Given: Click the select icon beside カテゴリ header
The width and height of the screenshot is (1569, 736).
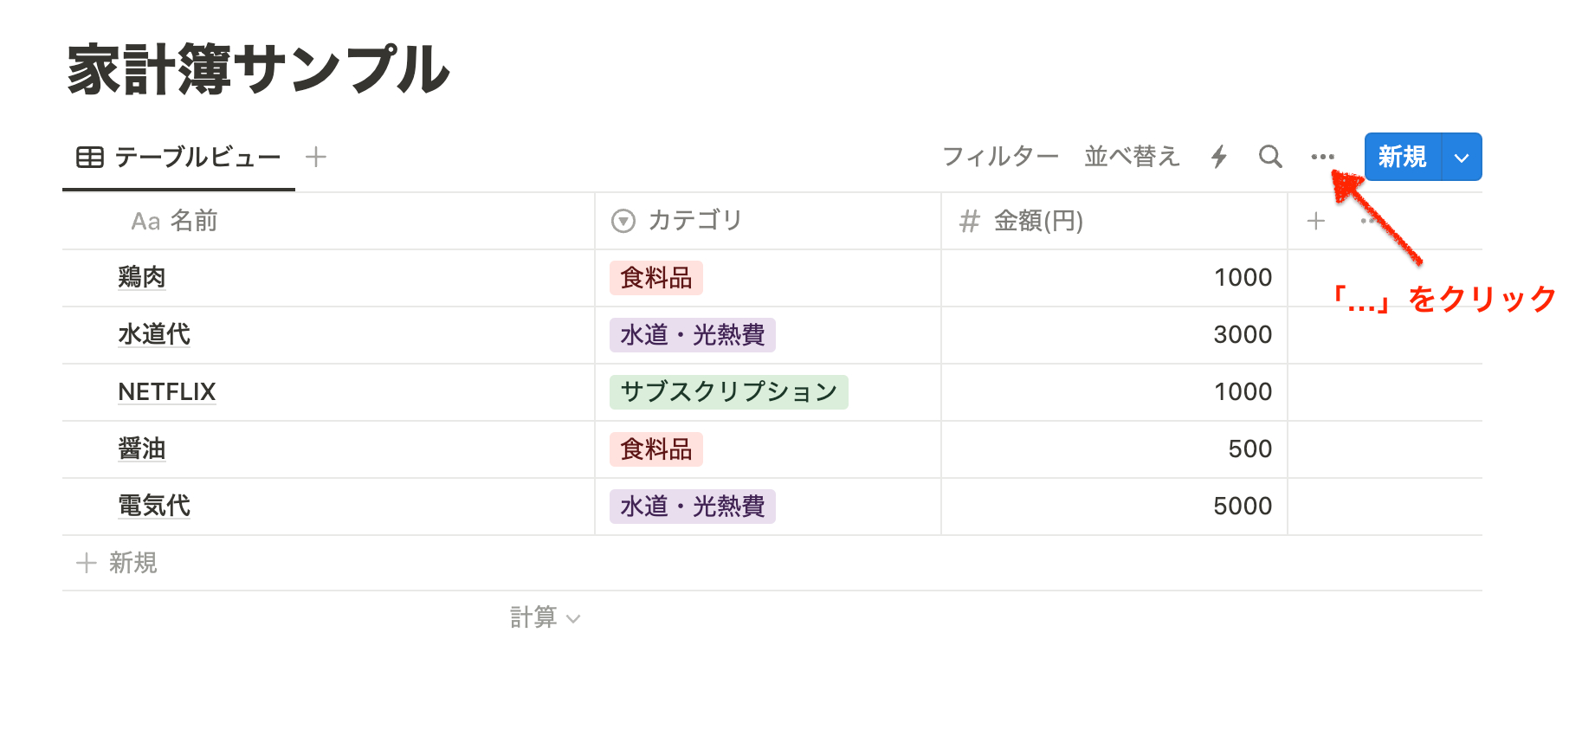Looking at the screenshot, I should pos(623,222).
